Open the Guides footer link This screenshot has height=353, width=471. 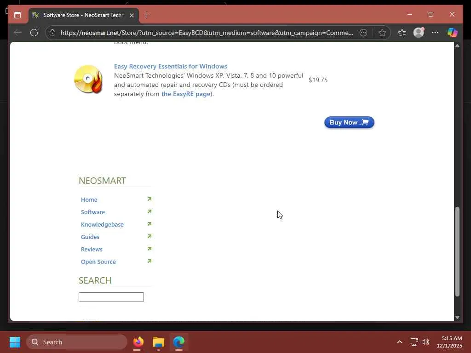point(90,237)
